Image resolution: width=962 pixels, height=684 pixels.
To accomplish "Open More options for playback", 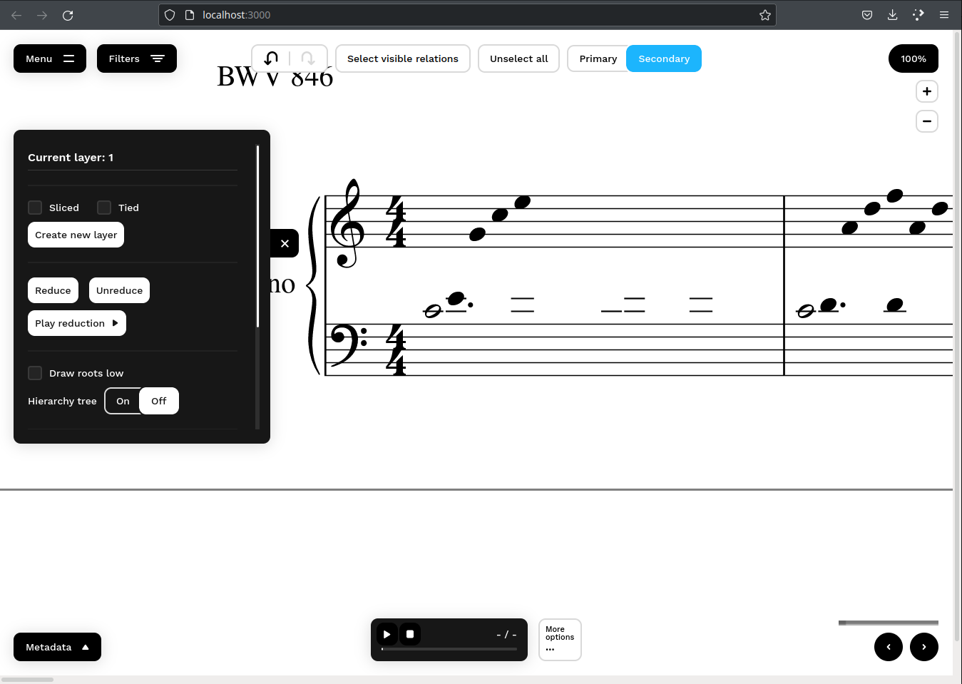I will coord(560,640).
